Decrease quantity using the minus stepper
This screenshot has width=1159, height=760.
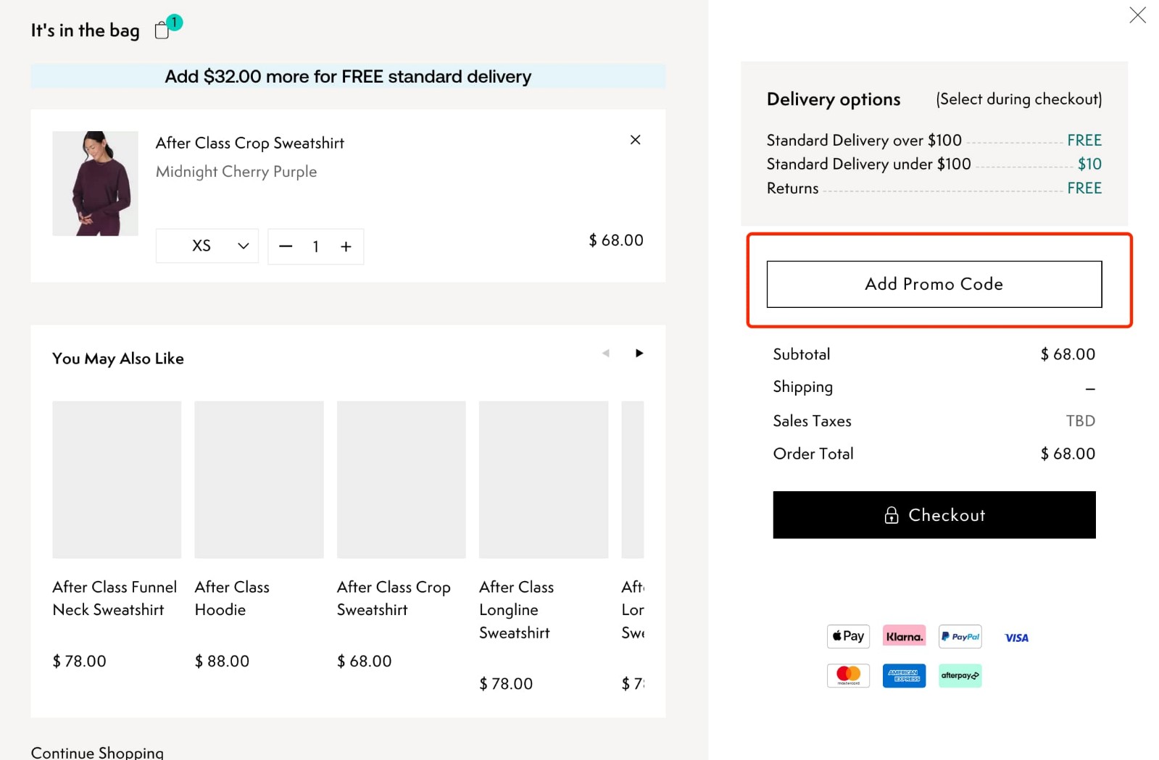point(286,246)
